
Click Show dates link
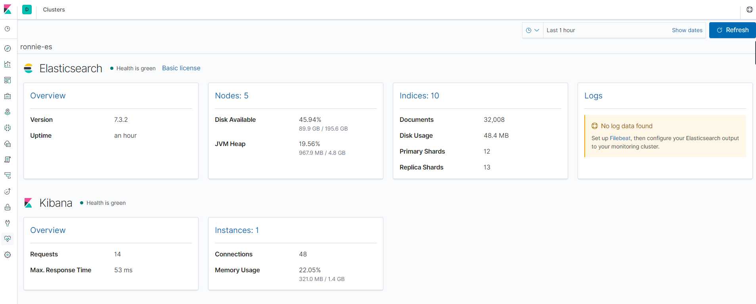pyautogui.click(x=687, y=30)
